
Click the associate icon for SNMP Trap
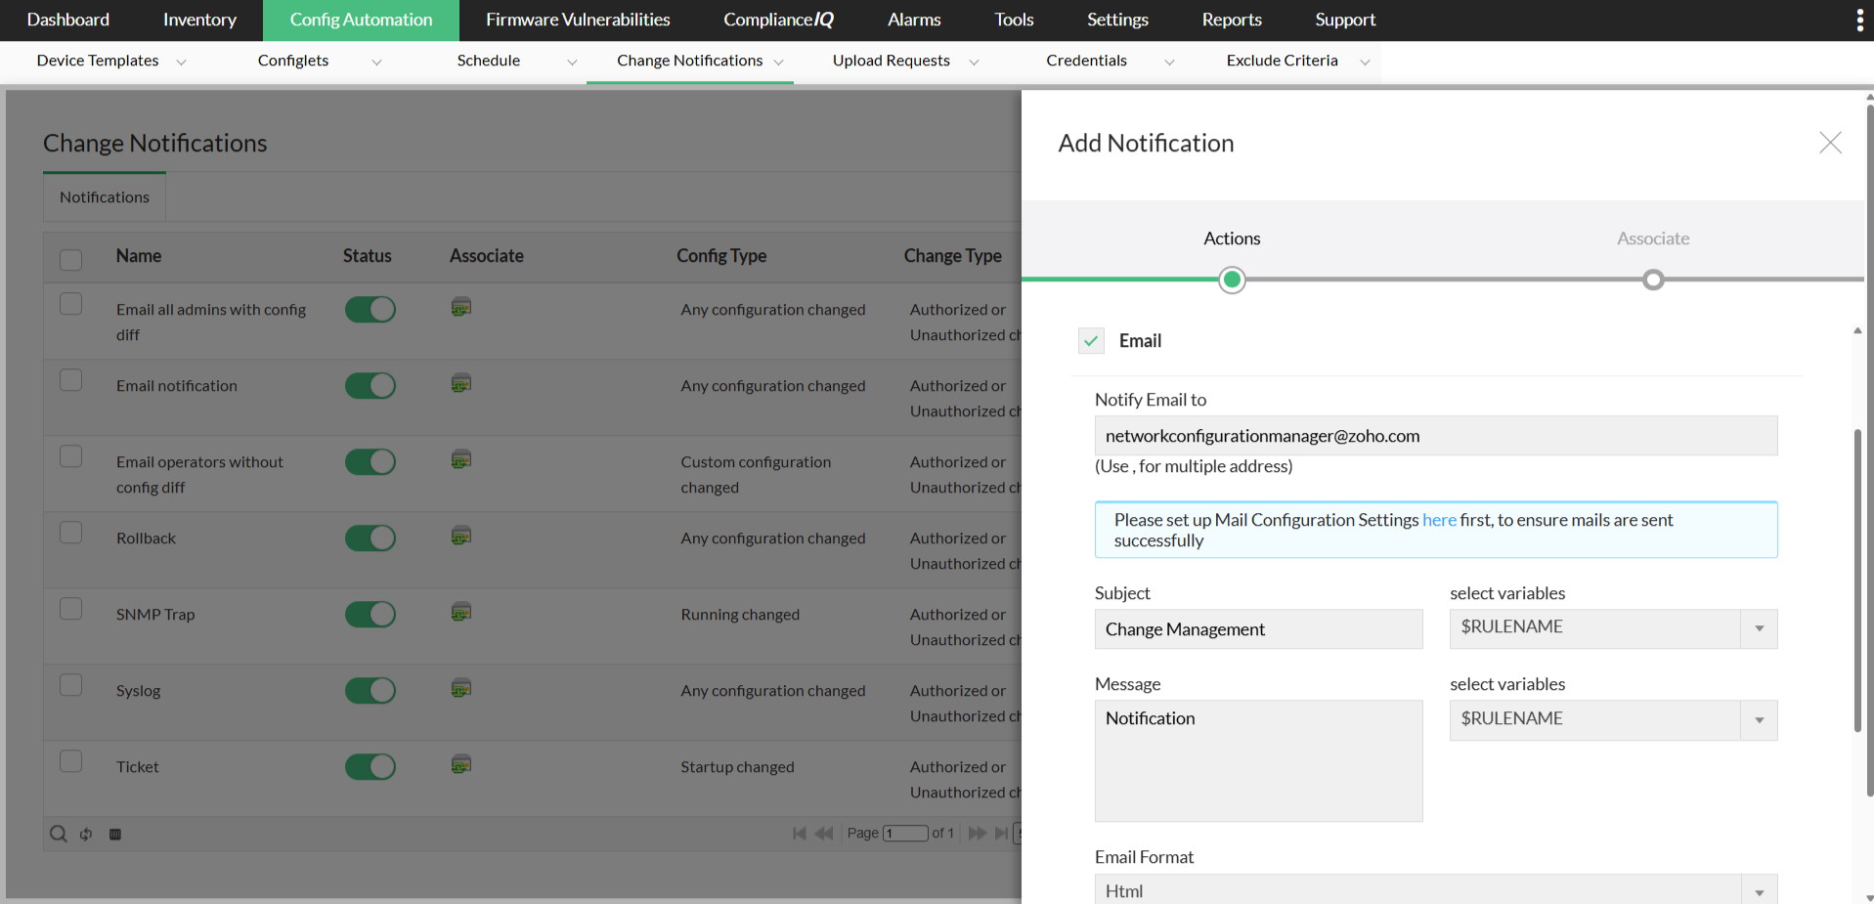click(461, 613)
